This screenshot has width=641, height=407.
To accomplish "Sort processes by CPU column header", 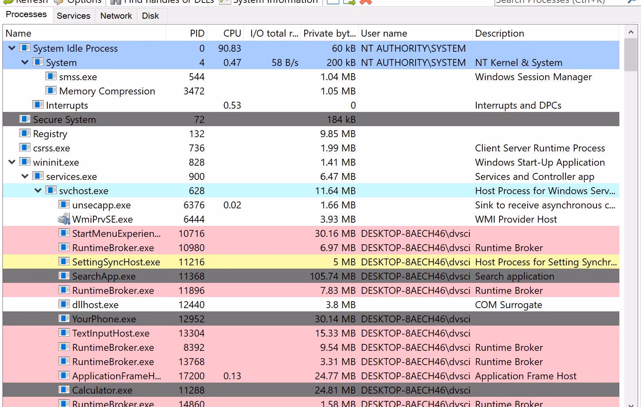I will click(x=232, y=33).
